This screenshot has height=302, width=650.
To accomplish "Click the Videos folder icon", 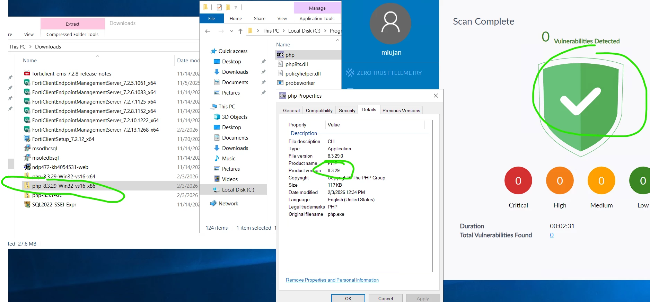I will (x=217, y=179).
